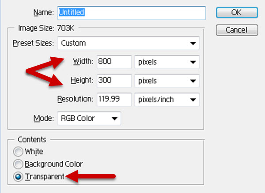Open the pixels/inch resolution units dropdown
265x193 pixels.
167,99
